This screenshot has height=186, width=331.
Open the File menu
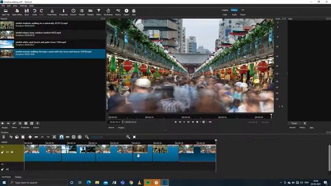click(3, 6)
